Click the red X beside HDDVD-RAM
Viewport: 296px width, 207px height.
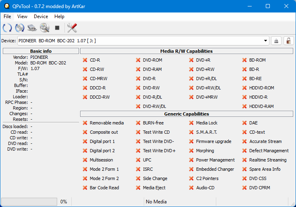coord(244,106)
